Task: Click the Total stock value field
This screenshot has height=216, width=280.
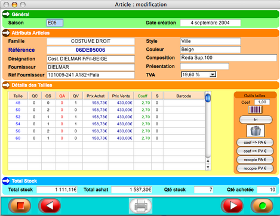Action: pyautogui.click(x=57, y=190)
